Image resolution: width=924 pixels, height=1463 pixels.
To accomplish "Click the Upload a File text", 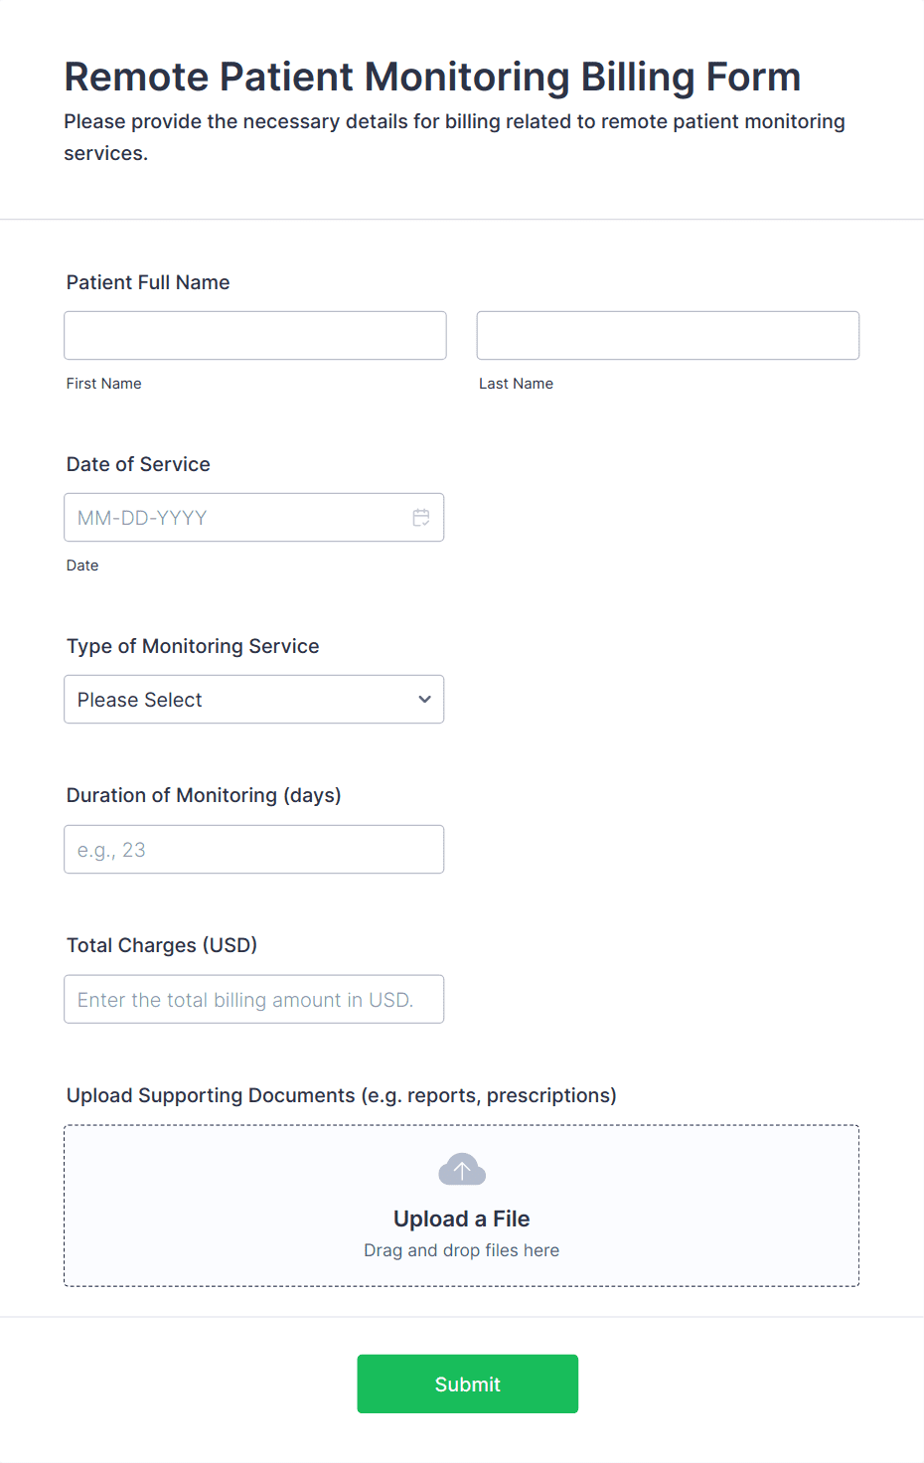I will (462, 1219).
